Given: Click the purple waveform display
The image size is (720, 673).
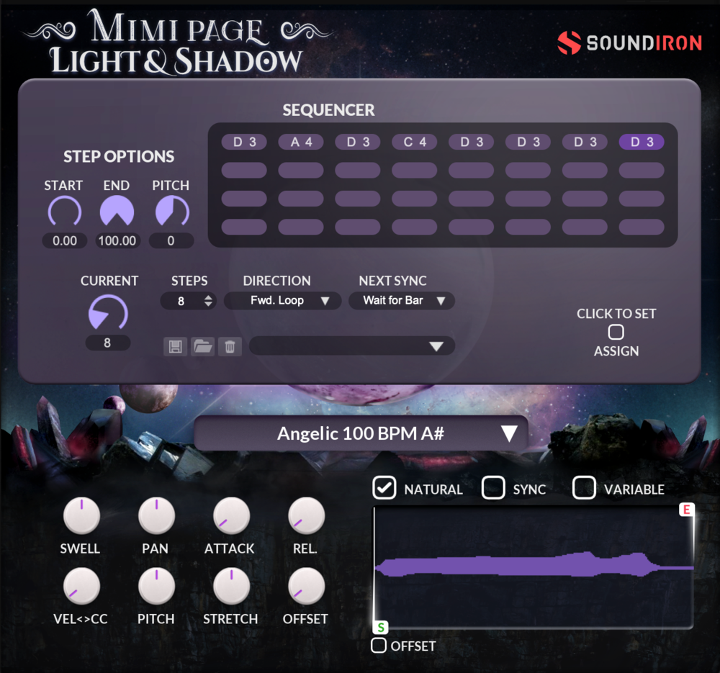Looking at the screenshot, I should 533,567.
